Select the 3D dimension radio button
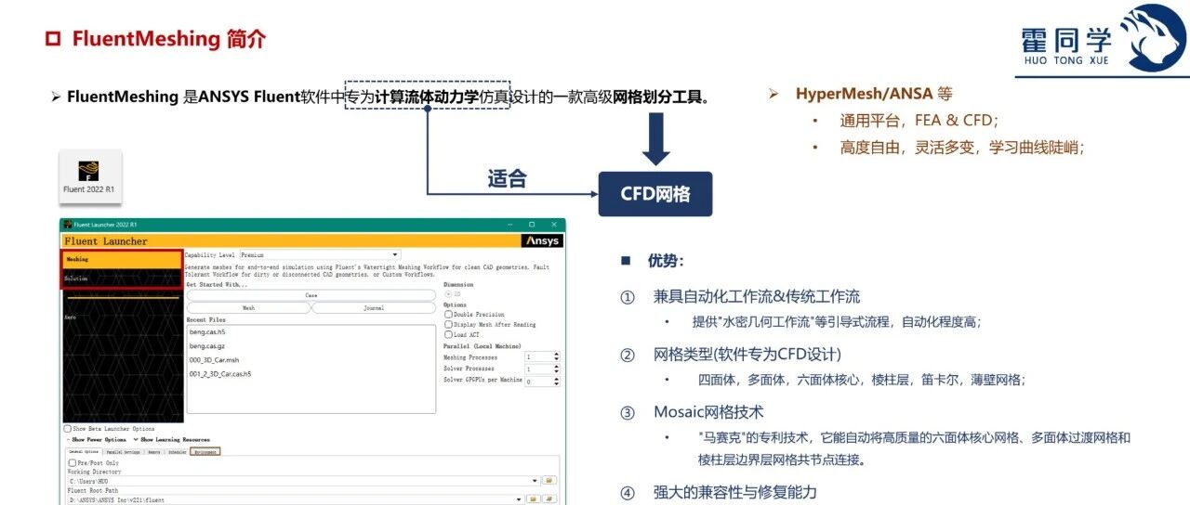The height and width of the screenshot is (505, 1190). point(447,294)
